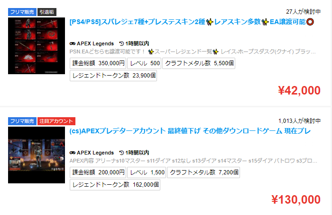
Task: Open the APEXプレデターアカウント listing title
Action: [x=190, y=131]
